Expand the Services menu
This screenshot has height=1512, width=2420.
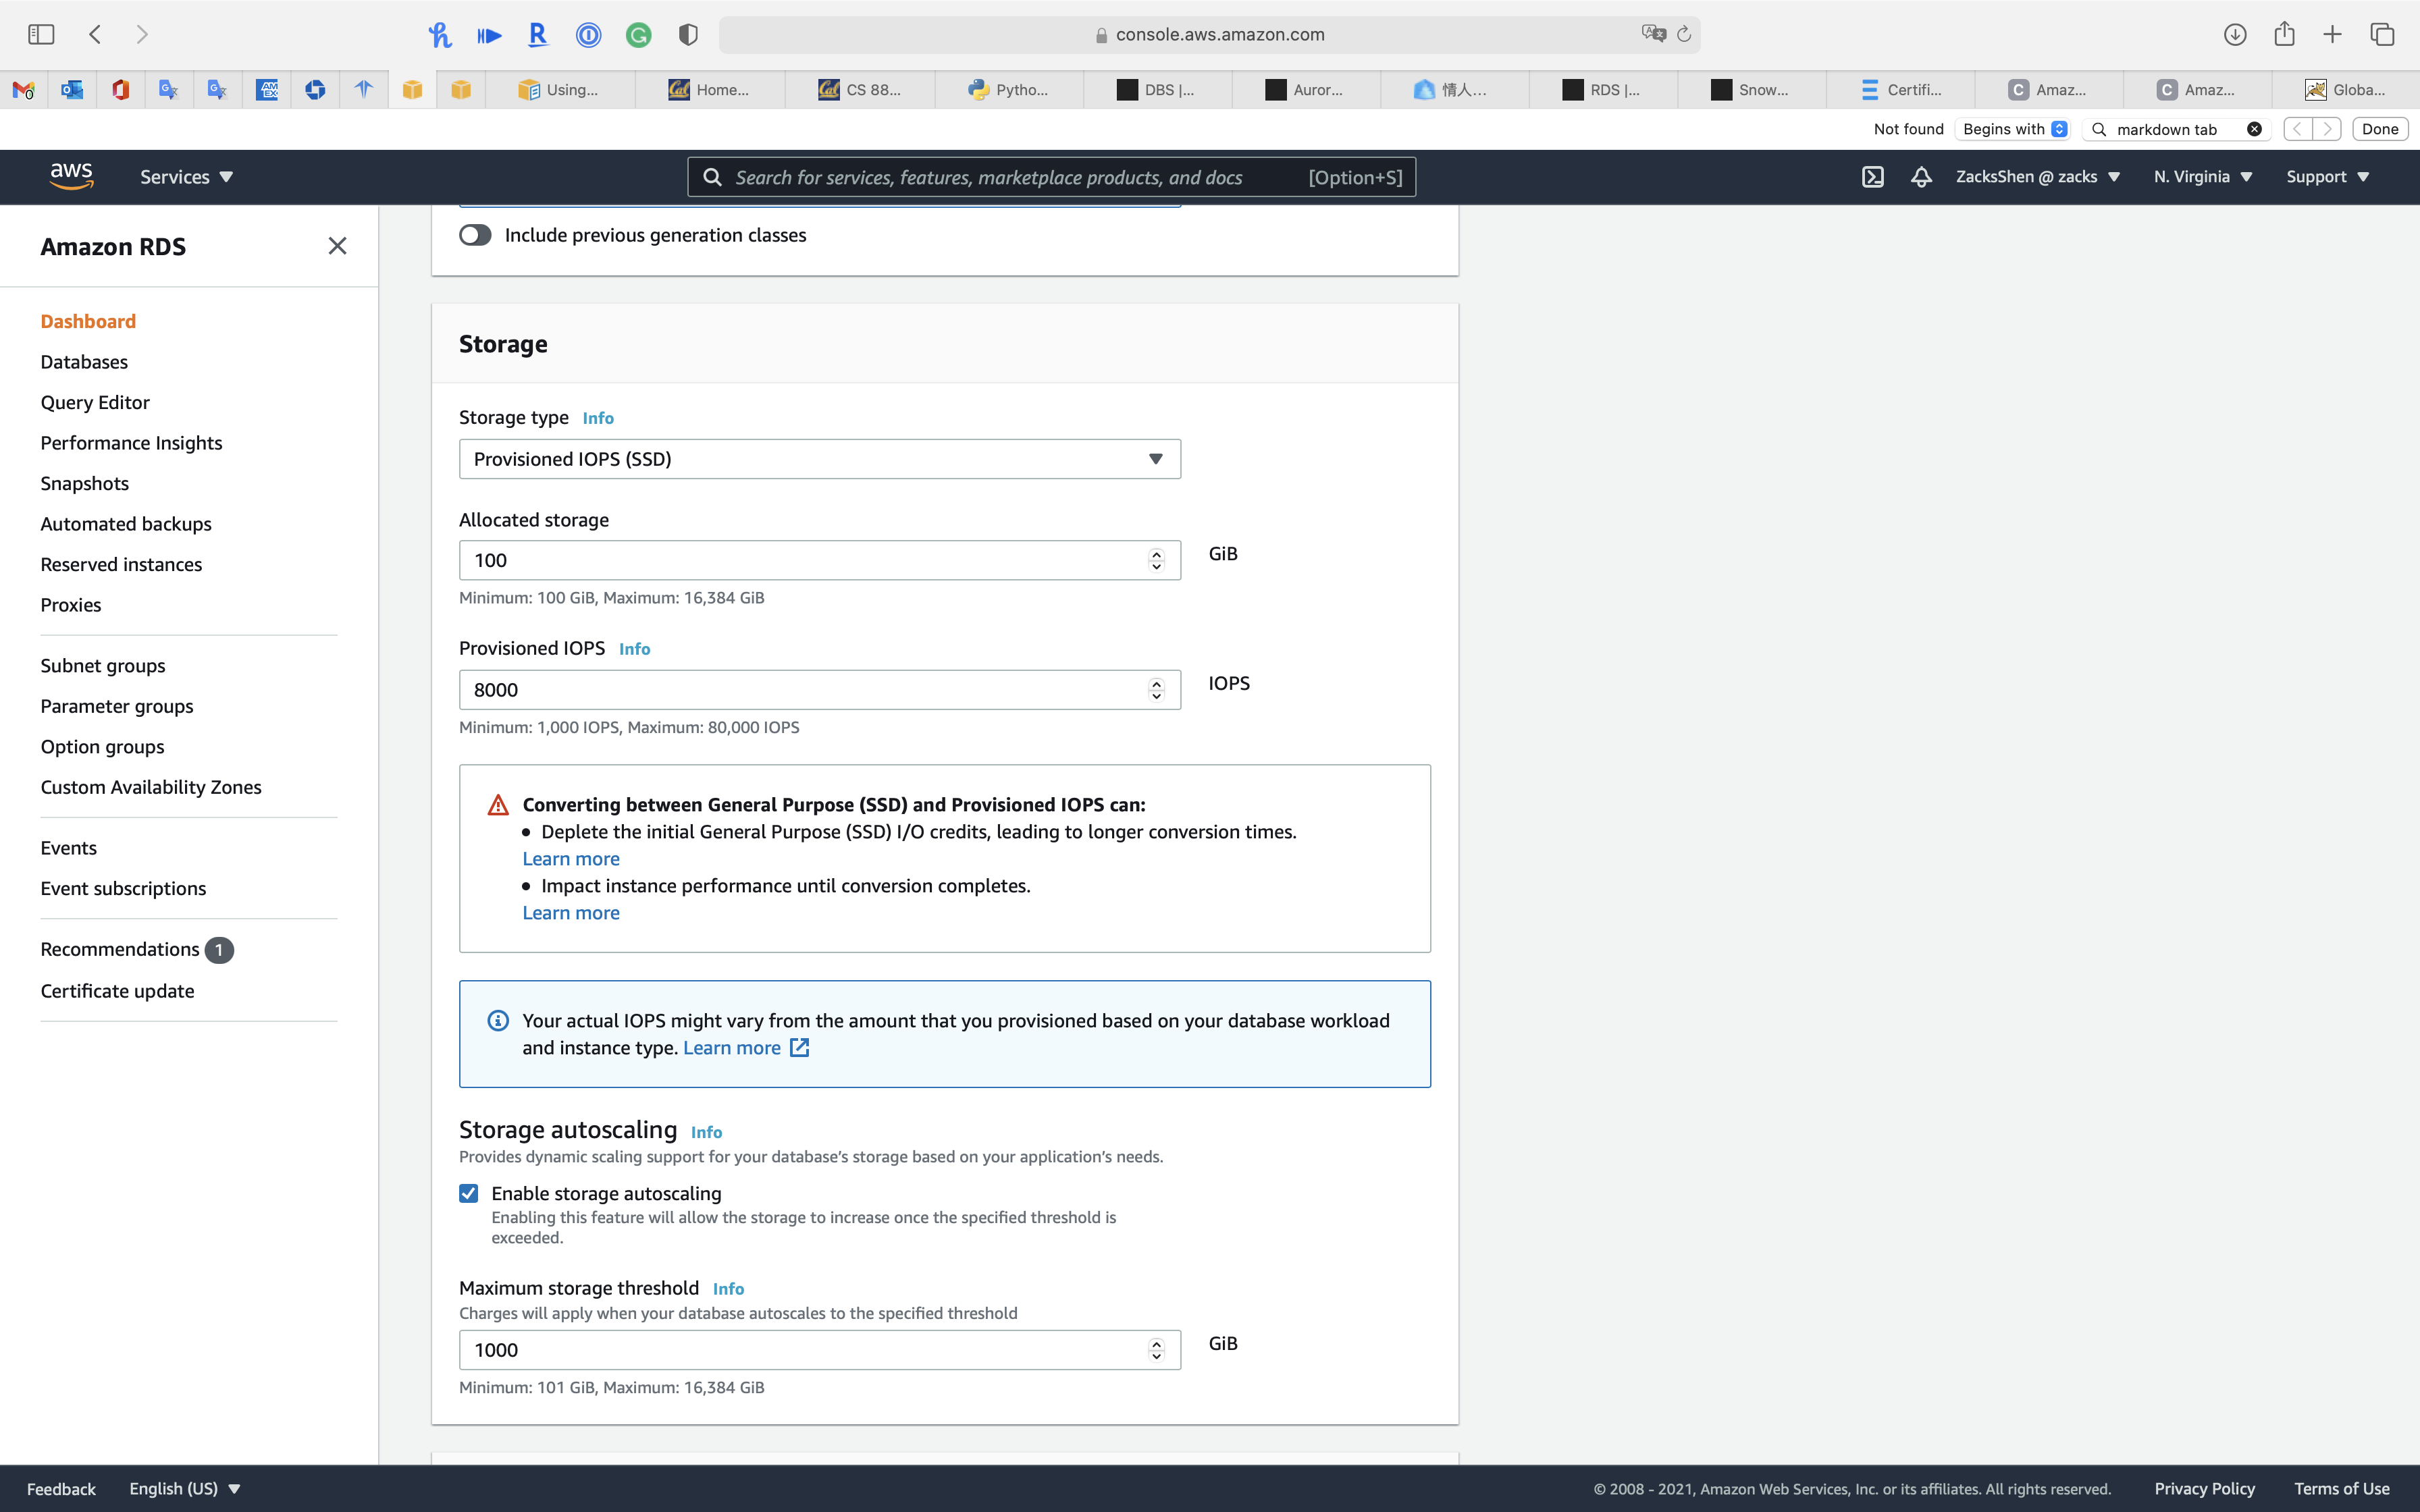click(186, 177)
